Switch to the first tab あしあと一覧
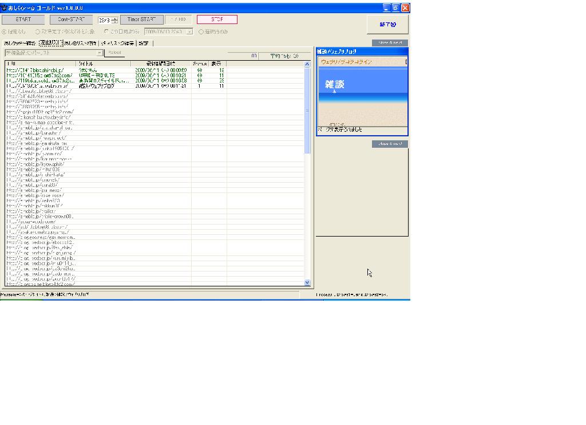The height and width of the screenshot is (425, 586). coord(20,44)
